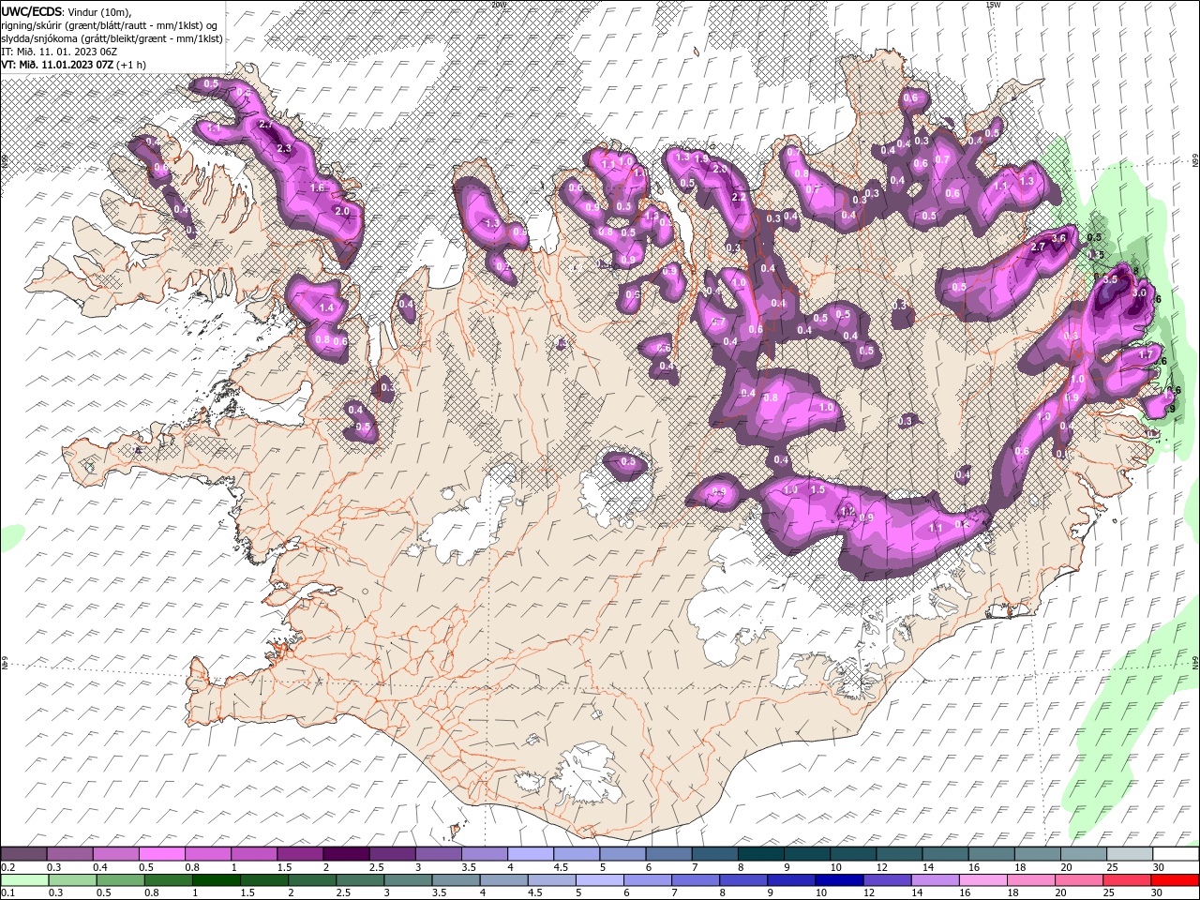The height and width of the screenshot is (900, 1200).
Task: Pick the darkest purple snow swatch at 2
Action: pyautogui.click(x=346, y=854)
